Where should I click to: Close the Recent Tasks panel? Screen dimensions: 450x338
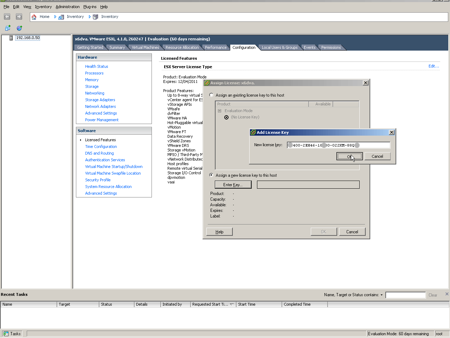coord(447,294)
